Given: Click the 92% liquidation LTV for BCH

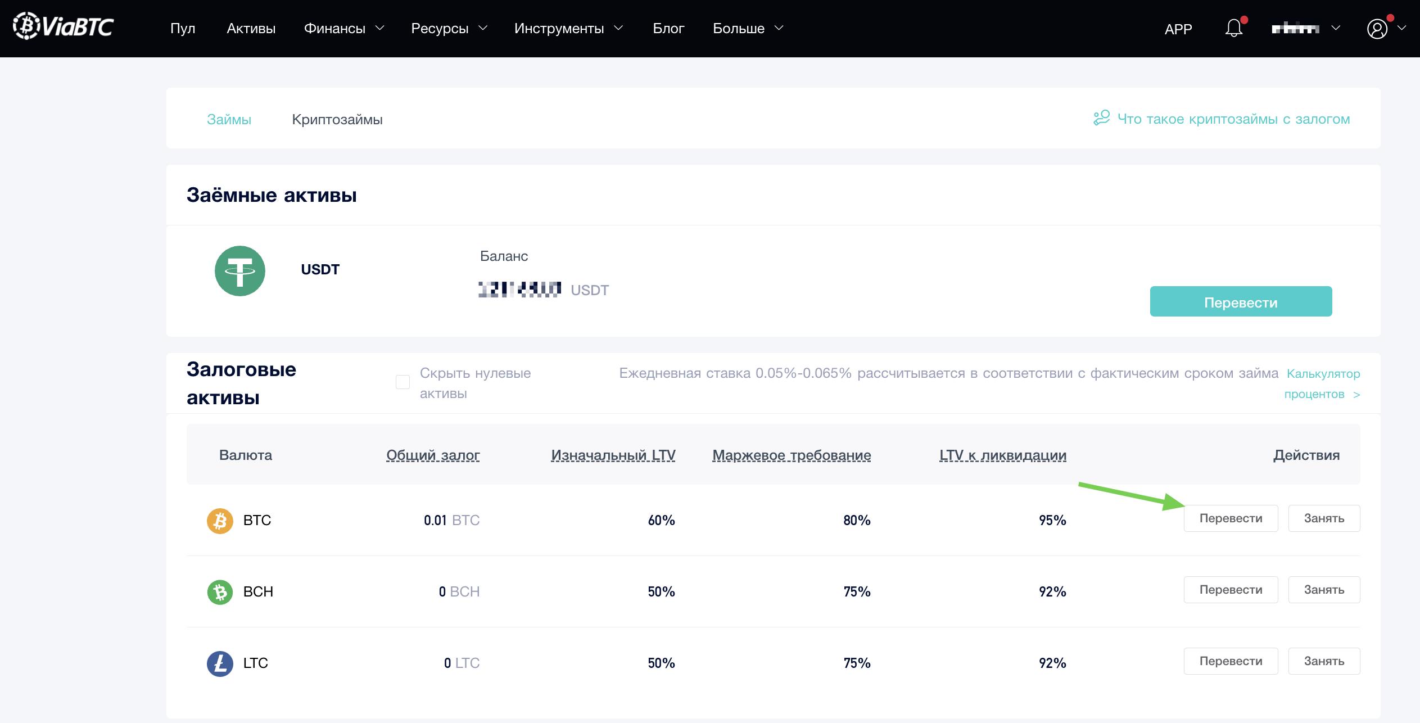Looking at the screenshot, I should (x=1052, y=591).
